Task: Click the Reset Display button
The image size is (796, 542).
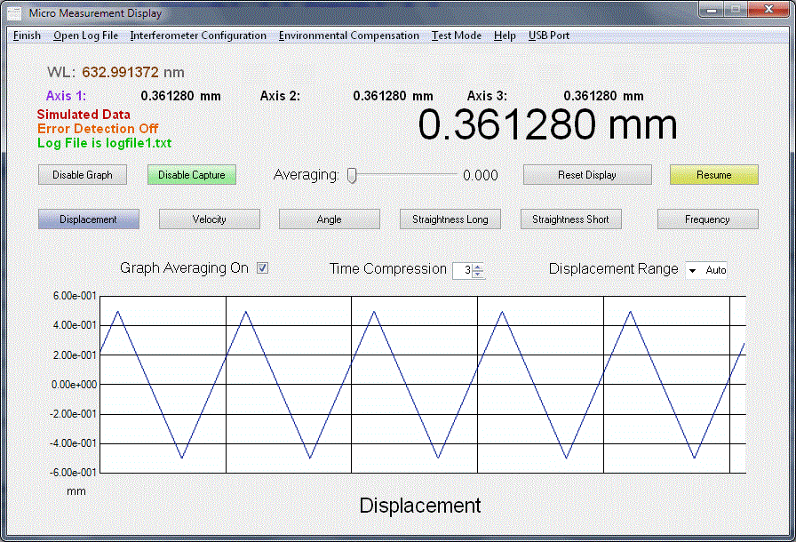Action: (587, 175)
